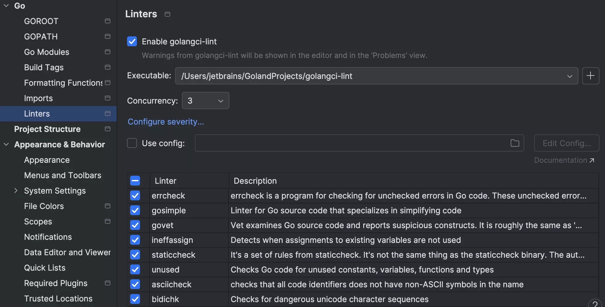Open the Imports settings page
This screenshot has width=605, height=307.
coord(39,98)
